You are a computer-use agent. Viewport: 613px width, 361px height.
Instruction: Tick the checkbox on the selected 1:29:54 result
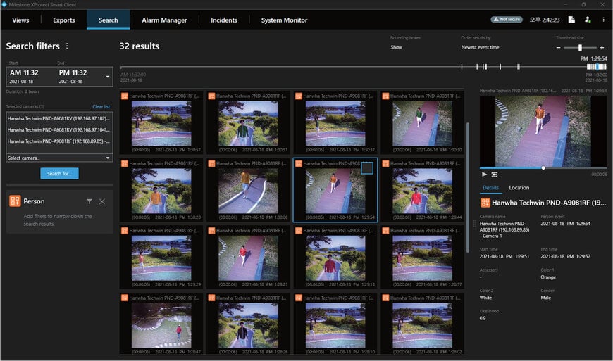pos(367,168)
